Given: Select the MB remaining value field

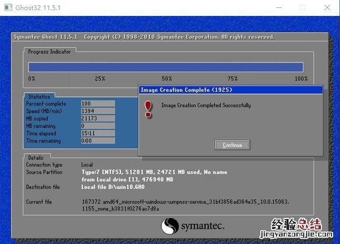Looking at the screenshot, I should pyautogui.click(x=97, y=126).
